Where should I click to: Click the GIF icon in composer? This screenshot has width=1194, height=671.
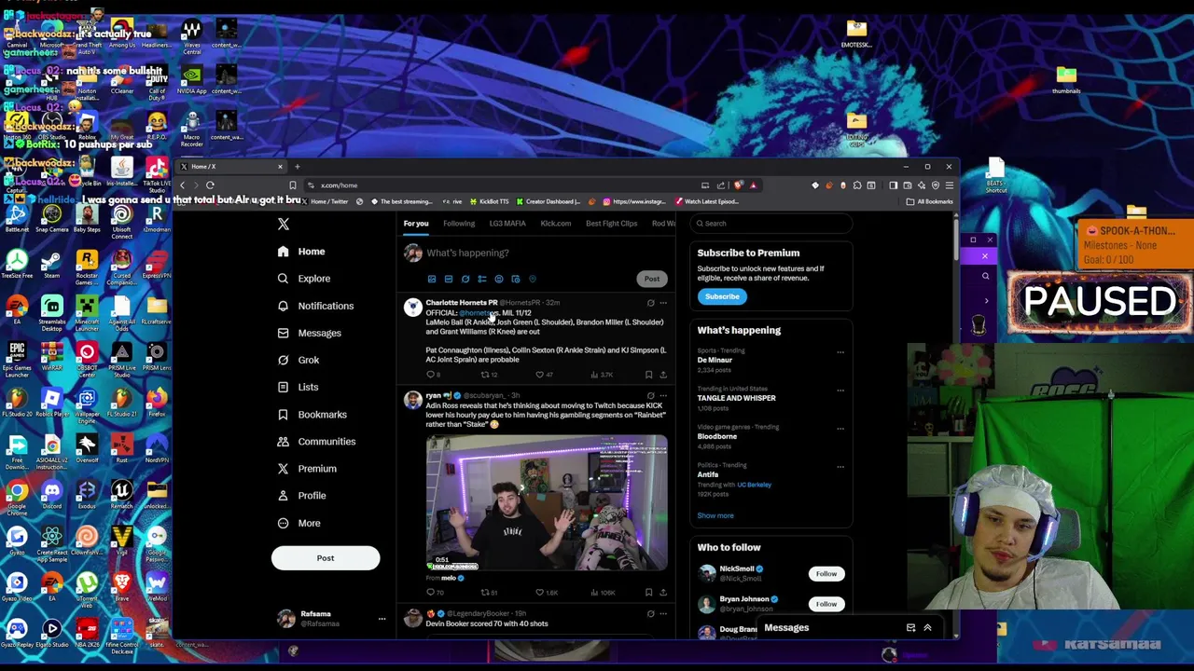click(x=449, y=279)
